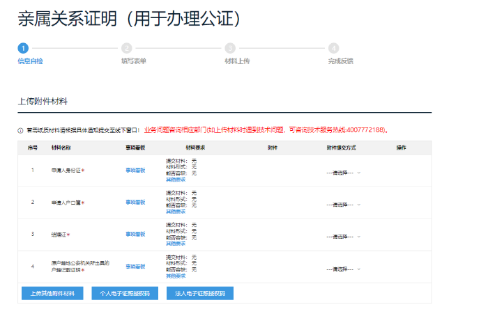The height and width of the screenshot is (316, 488).
Task: Click the step 1 信息自检 circle icon
Action: click(x=23, y=48)
